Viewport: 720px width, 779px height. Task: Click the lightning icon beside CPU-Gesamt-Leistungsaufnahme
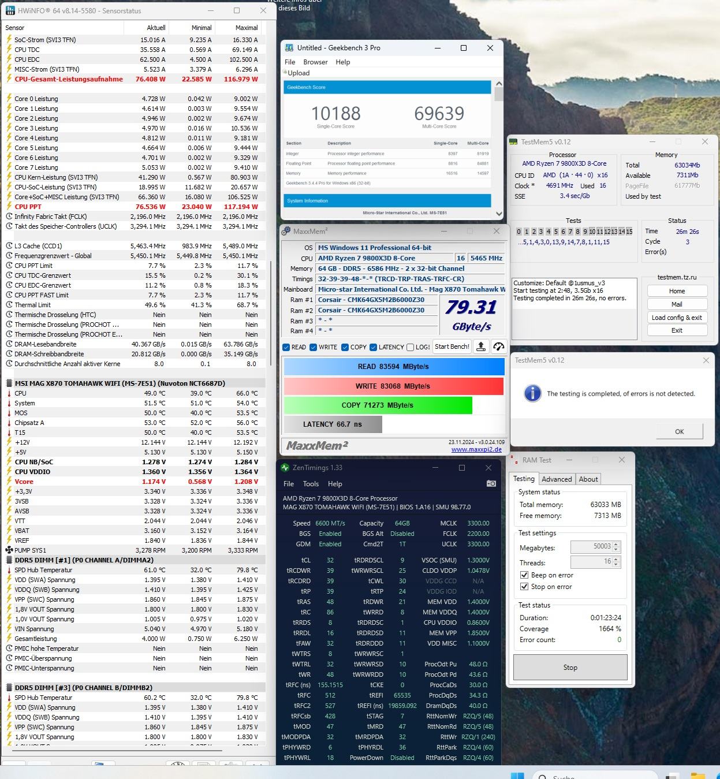click(x=9, y=79)
